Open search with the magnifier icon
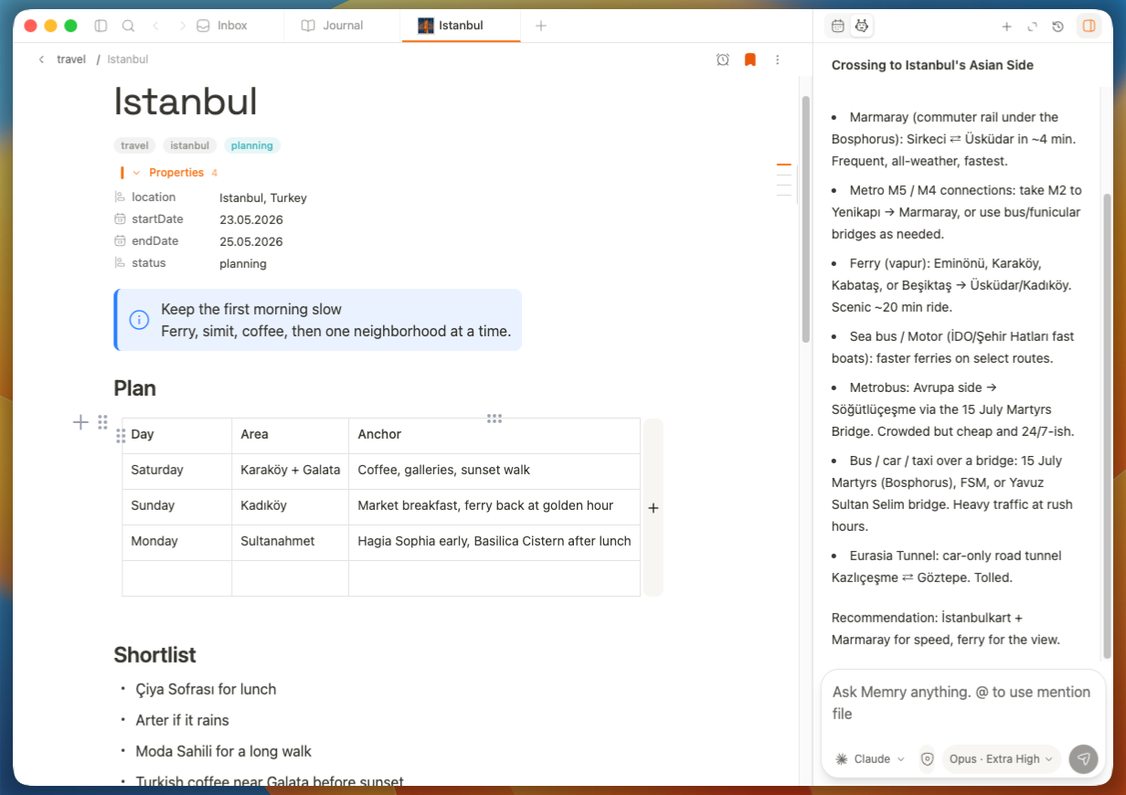1126x795 pixels. point(129,26)
